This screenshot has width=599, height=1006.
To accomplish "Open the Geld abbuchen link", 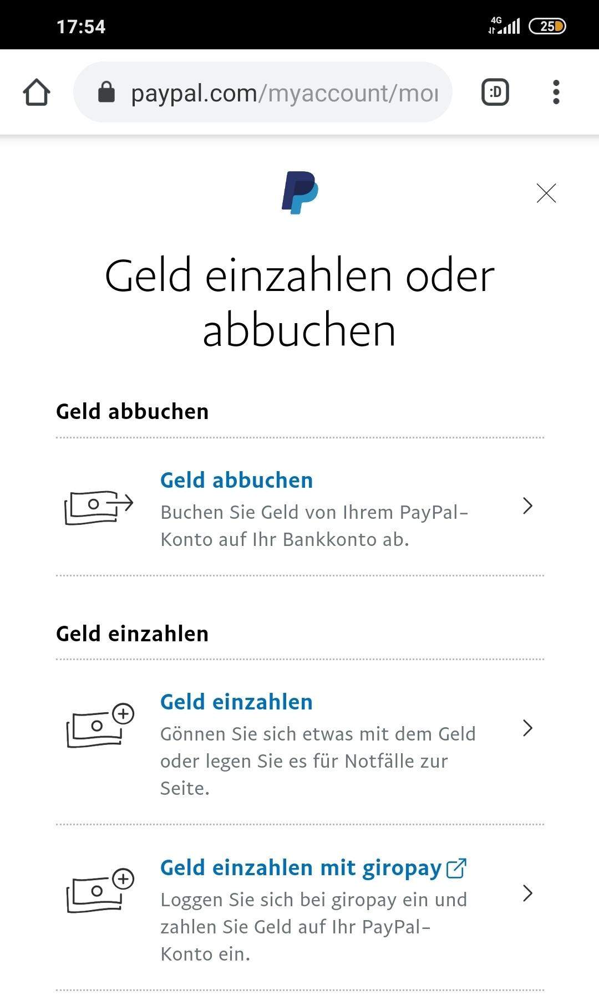I will 236,480.
